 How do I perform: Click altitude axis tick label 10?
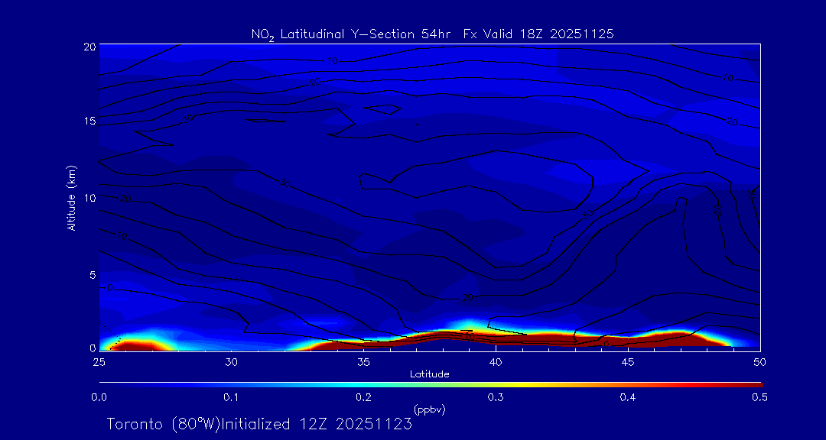[x=89, y=197]
